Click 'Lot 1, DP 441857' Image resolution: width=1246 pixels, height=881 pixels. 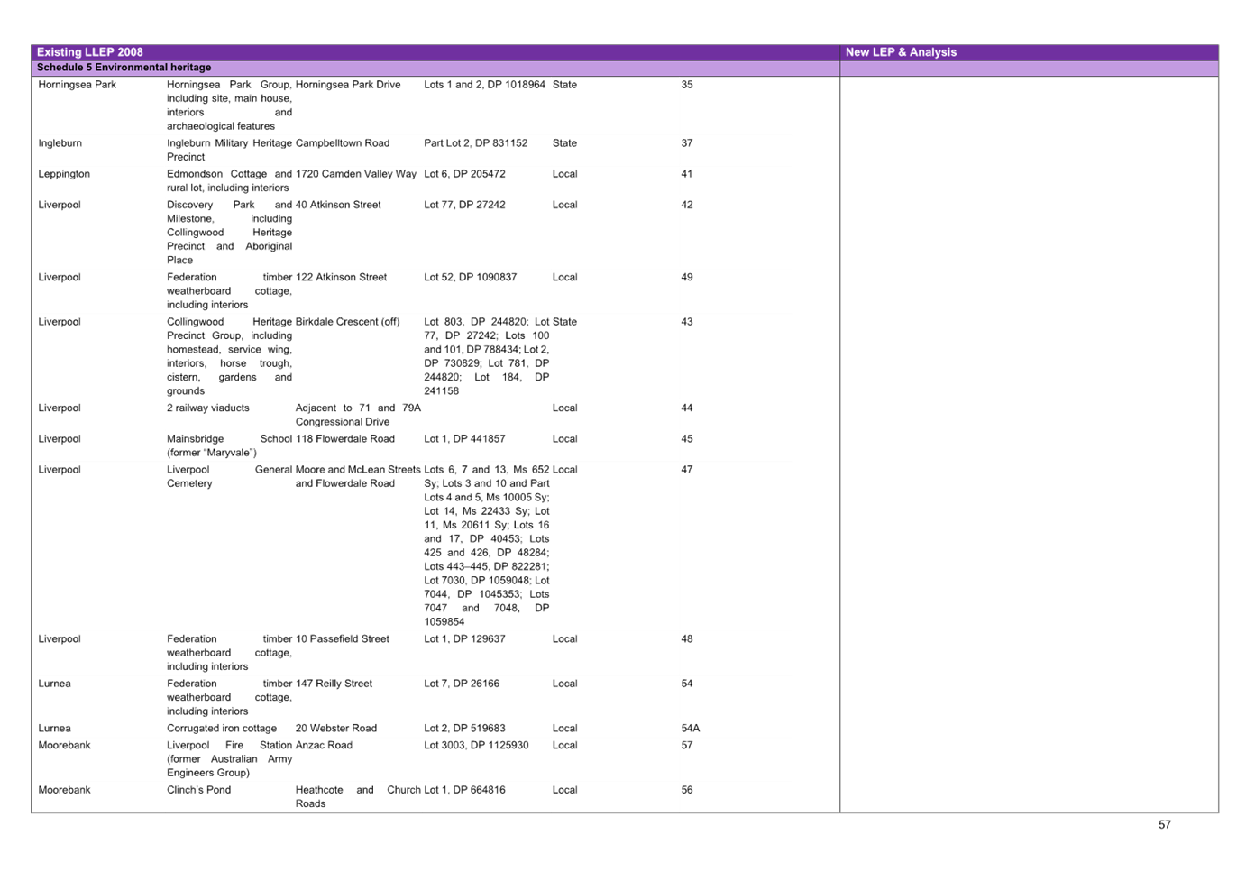coord(464,439)
